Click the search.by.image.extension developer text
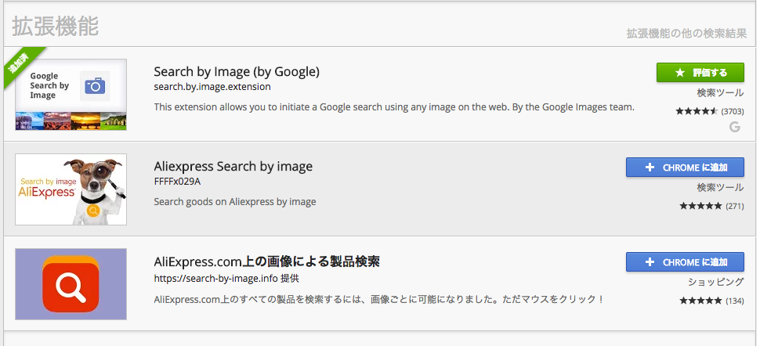Image resolution: width=760 pixels, height=346 pixels. tap(212, 87)
